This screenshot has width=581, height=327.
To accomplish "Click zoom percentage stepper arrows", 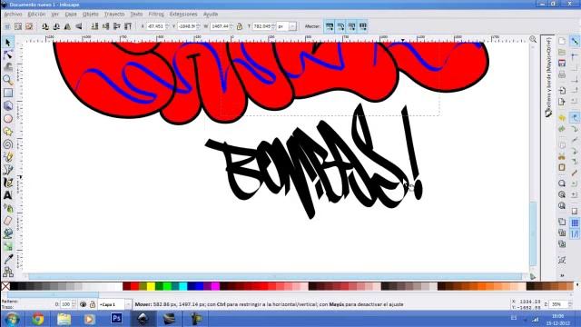I will pos(570,304).
